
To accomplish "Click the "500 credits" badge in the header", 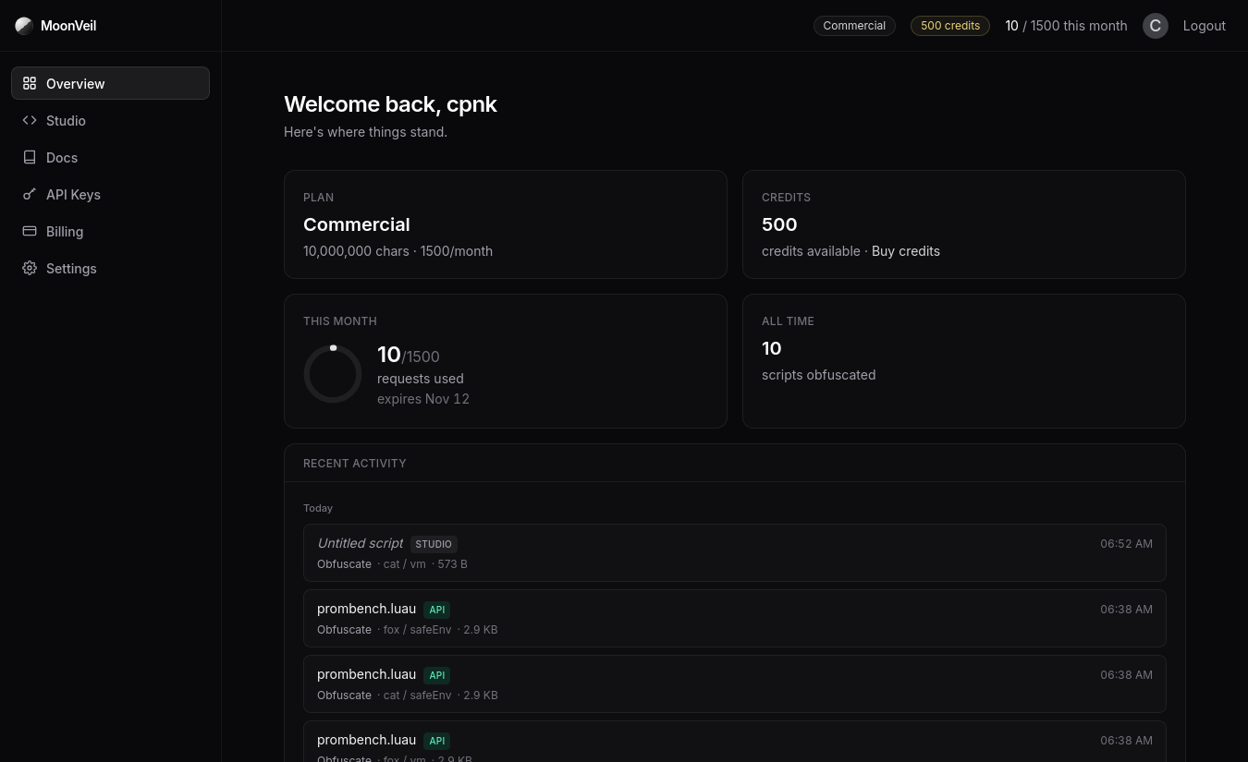I will (950, 26).
